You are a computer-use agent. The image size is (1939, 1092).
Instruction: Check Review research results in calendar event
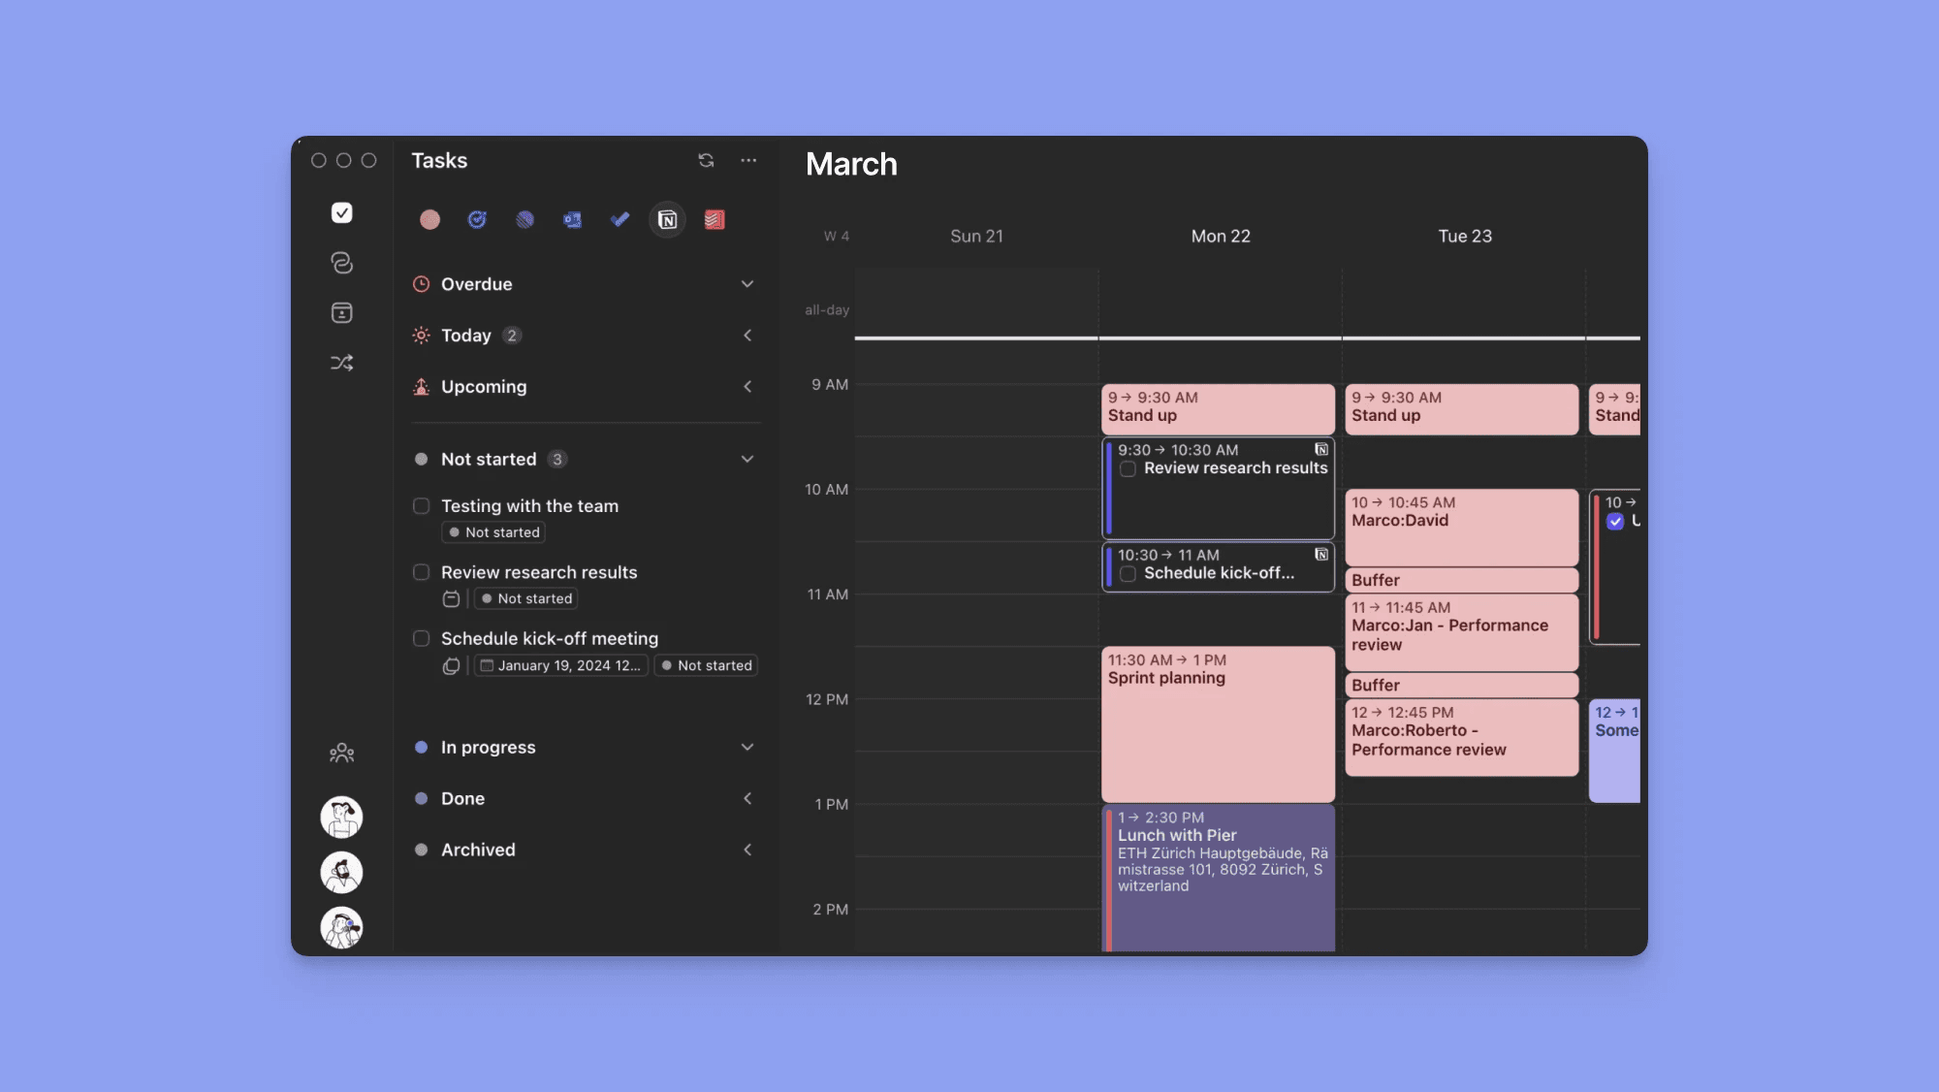1128,469
